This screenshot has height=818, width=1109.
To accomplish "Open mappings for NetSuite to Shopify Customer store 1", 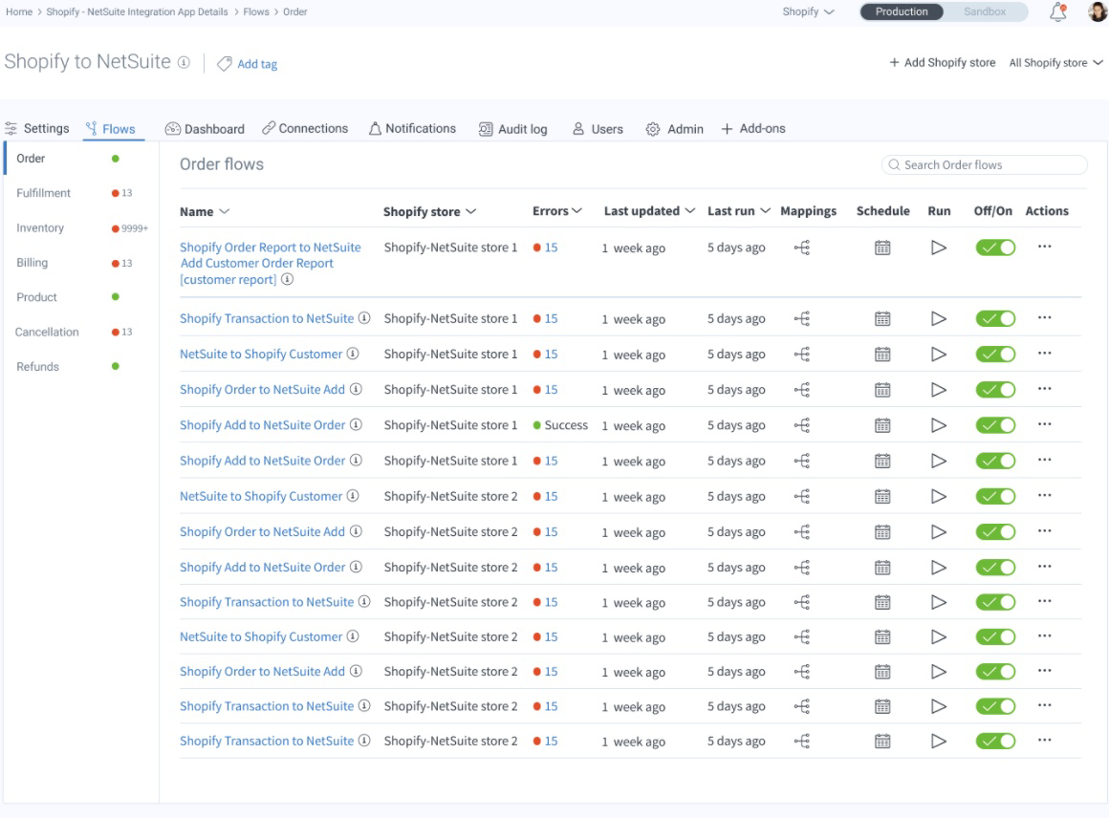I will coord(802,355).
